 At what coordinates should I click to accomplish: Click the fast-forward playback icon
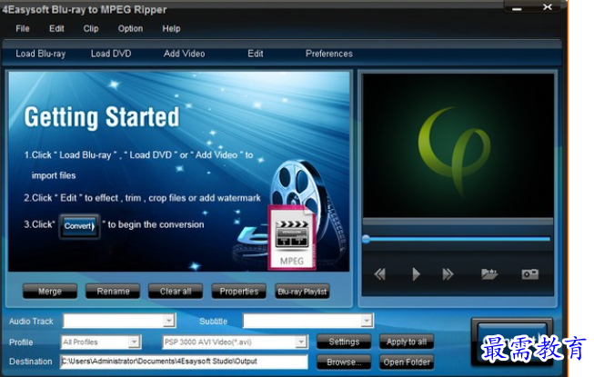448,273
